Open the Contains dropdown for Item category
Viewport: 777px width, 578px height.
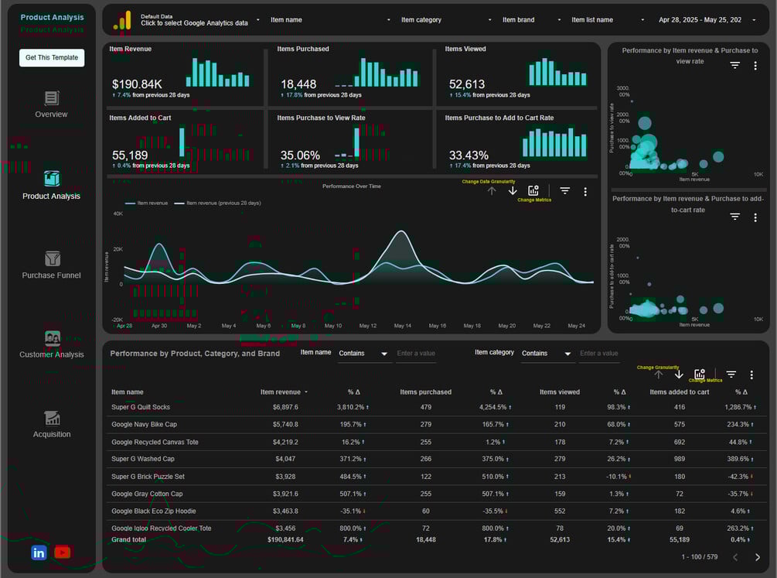click(x=547, y=354)
